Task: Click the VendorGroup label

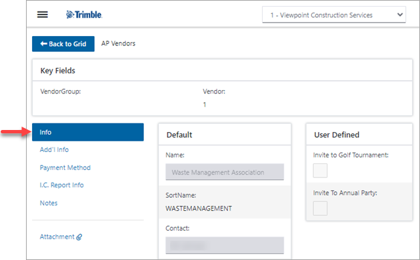Action: 61,91
